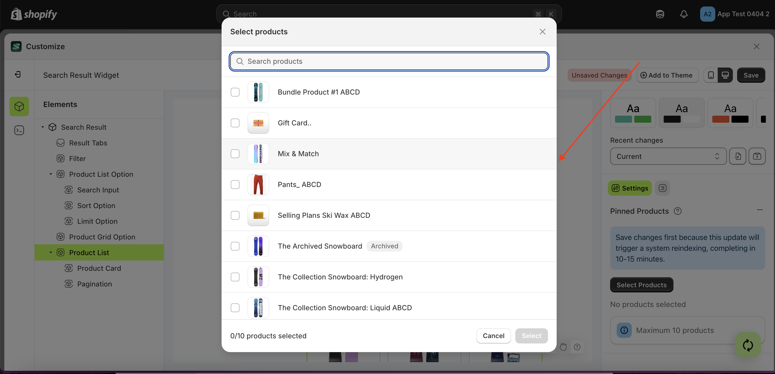Viewport: 775px width, 374px height.
Task: Collapse the Product List Option section
Action: click(x=51, y=174)
